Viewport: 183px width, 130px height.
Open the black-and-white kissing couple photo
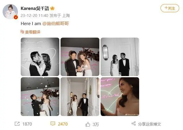coord(40,57)
